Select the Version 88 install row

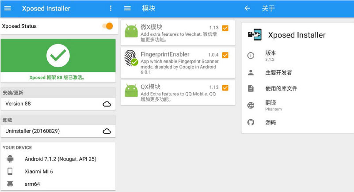pos(58,104)
